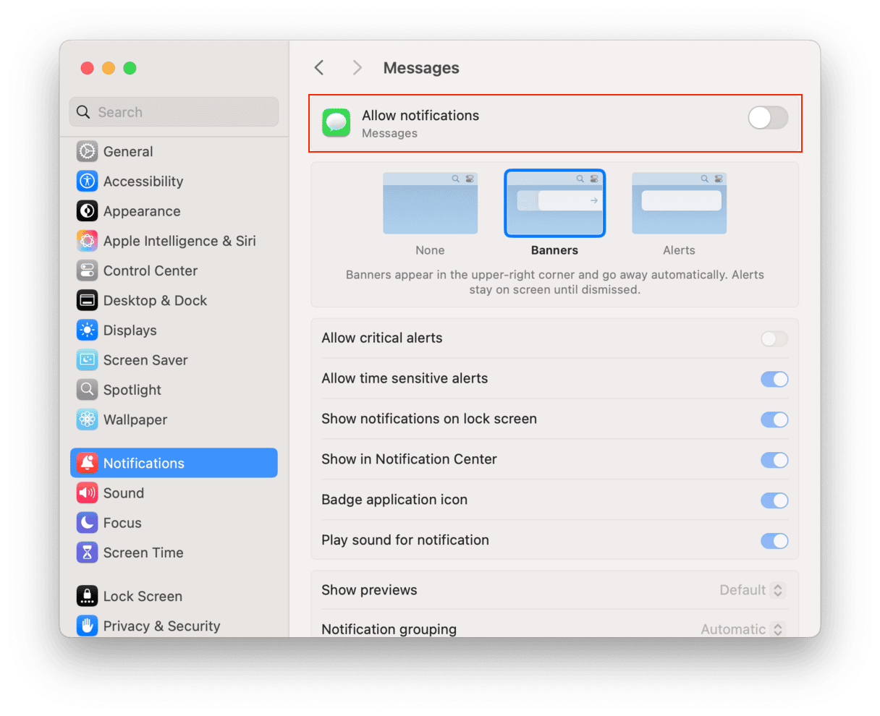Click the Appearance icon in sidebar
This screenshot has height=716, width=880.
87,210
